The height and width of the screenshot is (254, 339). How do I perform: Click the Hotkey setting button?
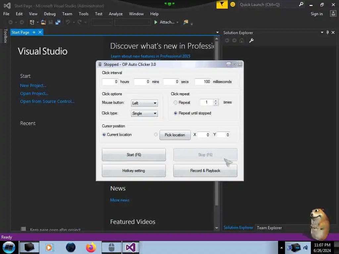(134, 171)
